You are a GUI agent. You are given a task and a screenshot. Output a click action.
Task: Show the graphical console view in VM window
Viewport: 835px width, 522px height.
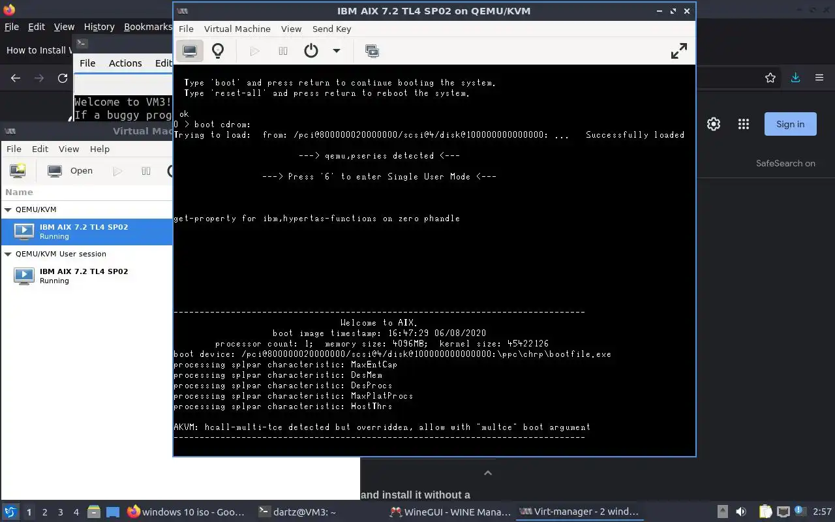[x=190, y=51]
